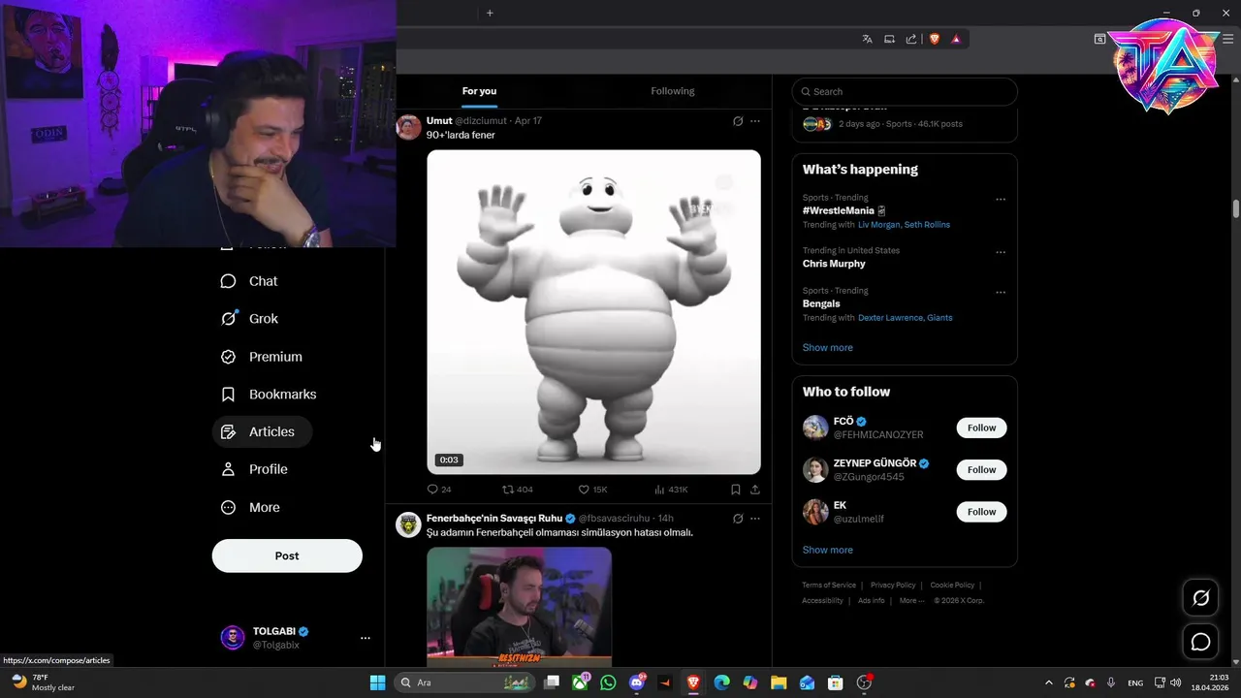The height and width of the screenshot is (698, 1241).
Task: Share Umut's post
Action: point(755,490)
